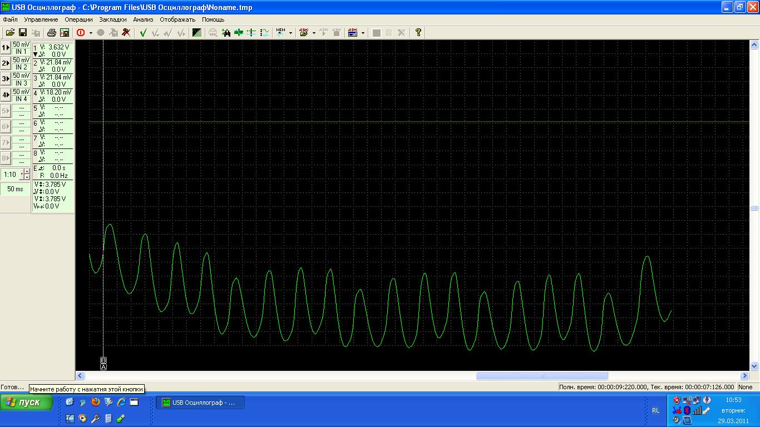The width and height of the screenshot is (760, 427).
Task: Toggle channel 1 button
Action: [x=6, y=48]
